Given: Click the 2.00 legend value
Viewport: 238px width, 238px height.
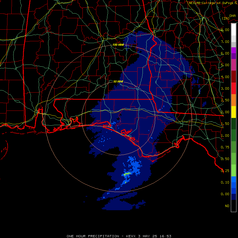Looking at the screenshot, I should [225, 112].
